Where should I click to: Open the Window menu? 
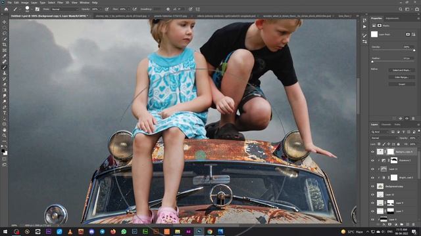coord(84,3)
